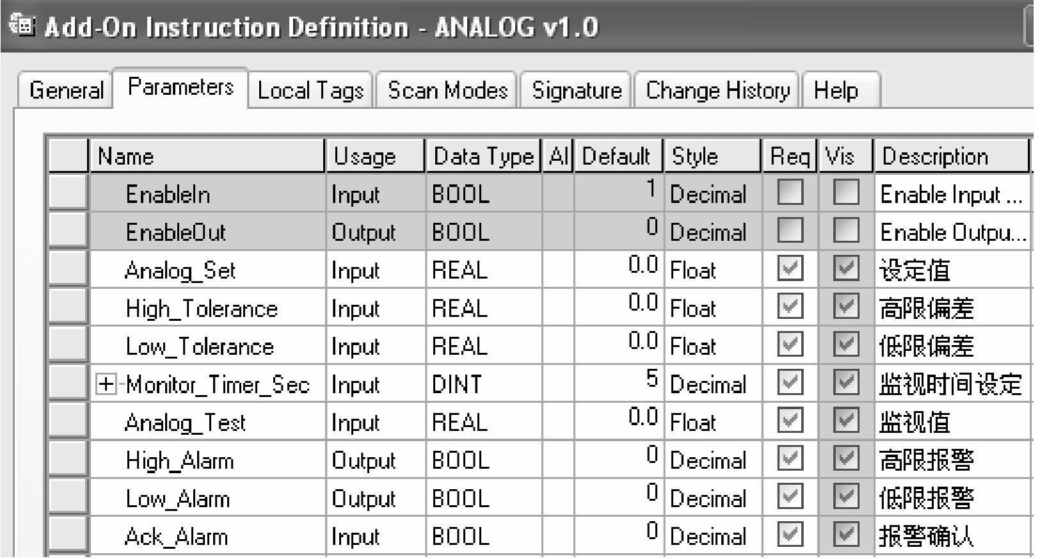Viewport: 1056px width, 559px height.
Task: Click the Default value of Monitor_Timer_Sec
Action: pos(618,383)
